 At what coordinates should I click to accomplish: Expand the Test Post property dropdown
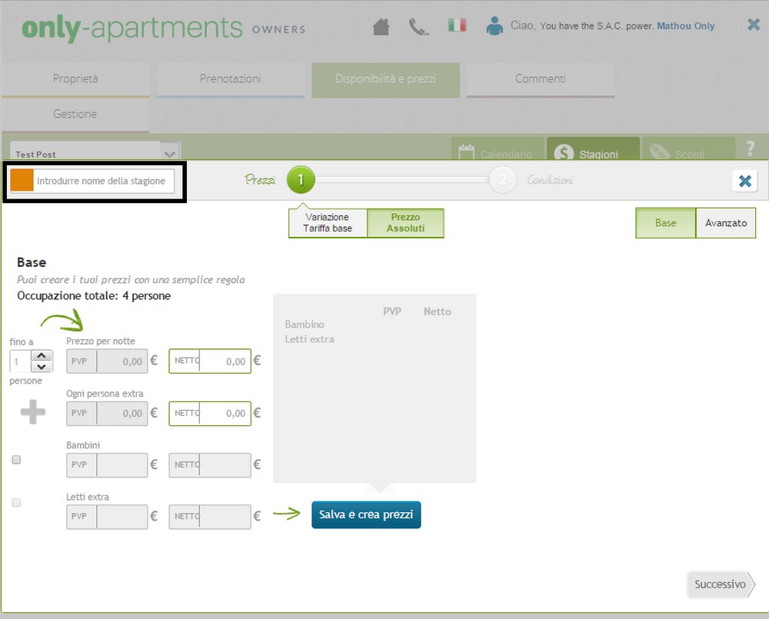click(170, 152)
